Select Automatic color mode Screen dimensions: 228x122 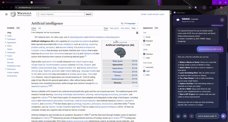click(x=144, y=67)
